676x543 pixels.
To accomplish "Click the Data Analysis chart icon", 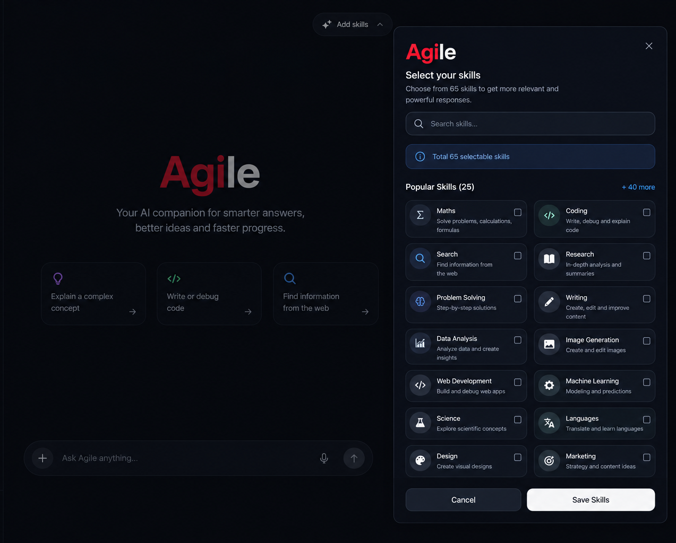I will click(420, 344).
